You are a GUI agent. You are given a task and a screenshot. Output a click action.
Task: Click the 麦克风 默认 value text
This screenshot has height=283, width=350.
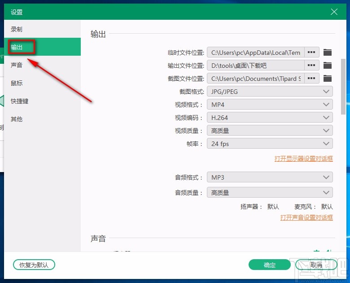327,207
